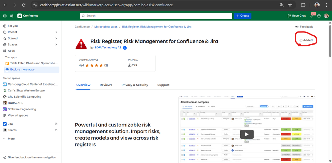Click the browser zoom magnifier icon

tap(281, 5)
